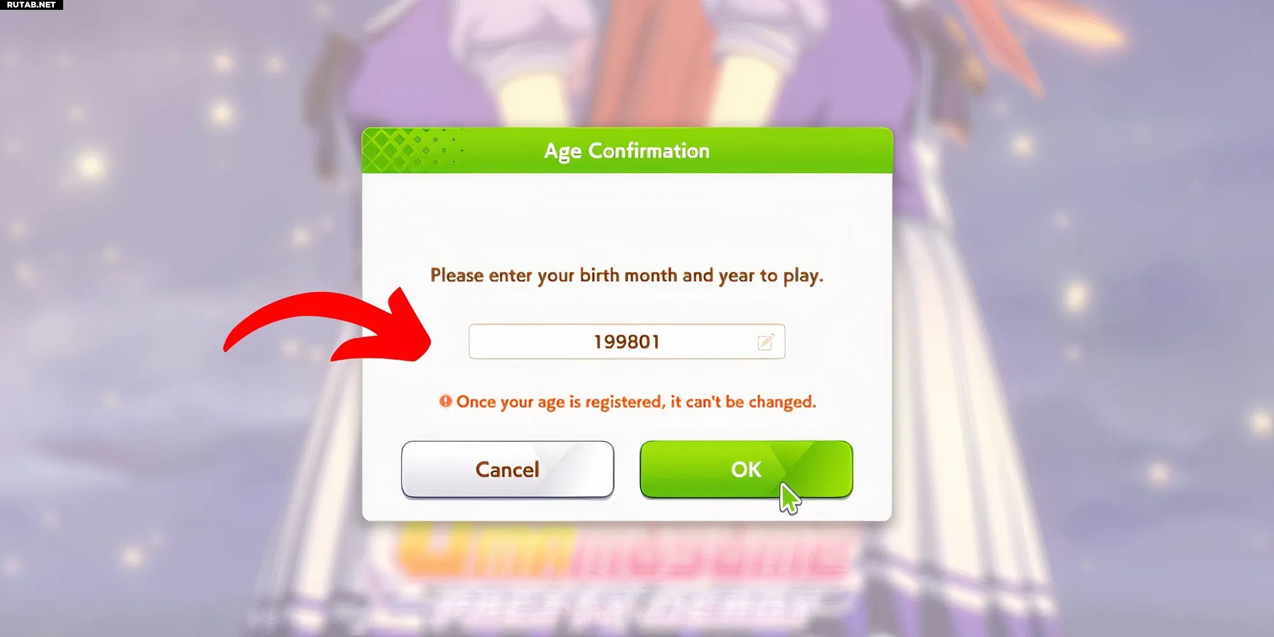Click the red exclamation warning icon
1274x637 pixels.
coord(445,401)
